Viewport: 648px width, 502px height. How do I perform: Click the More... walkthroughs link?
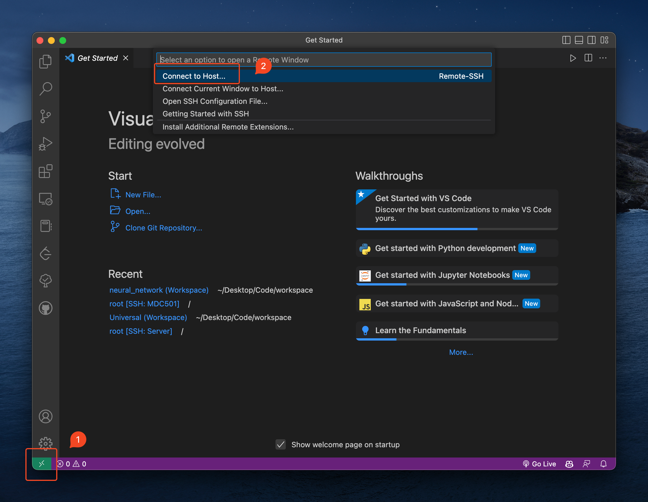point(461,352)
